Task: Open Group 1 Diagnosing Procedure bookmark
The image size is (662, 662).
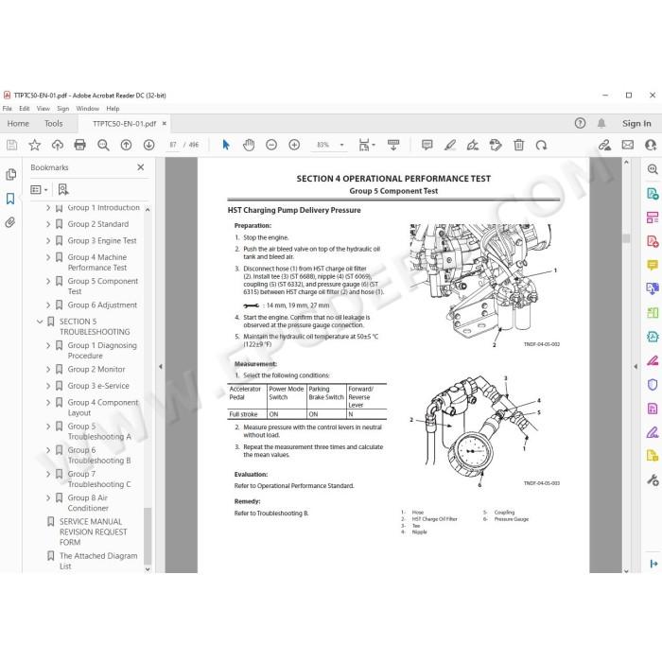Action: point(102,351)
